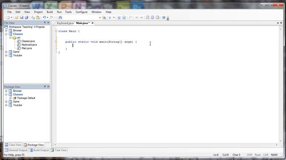Image resolution: width=286 pixels, height=160 pixels.
Task: Select Keyboard.java in the file tree
Action: coord(29,44)
